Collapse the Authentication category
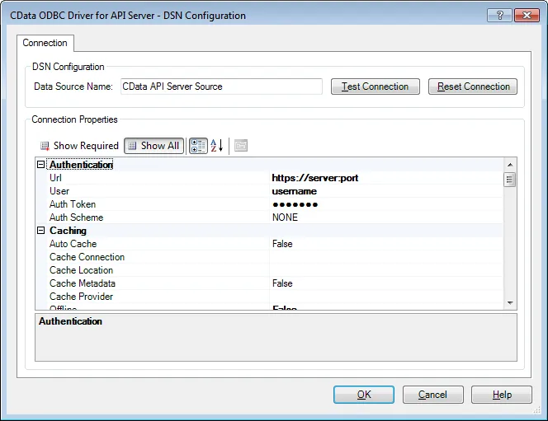Image resolution: width=548 pixels, height=421 pixels. click(x=41, y=165)
